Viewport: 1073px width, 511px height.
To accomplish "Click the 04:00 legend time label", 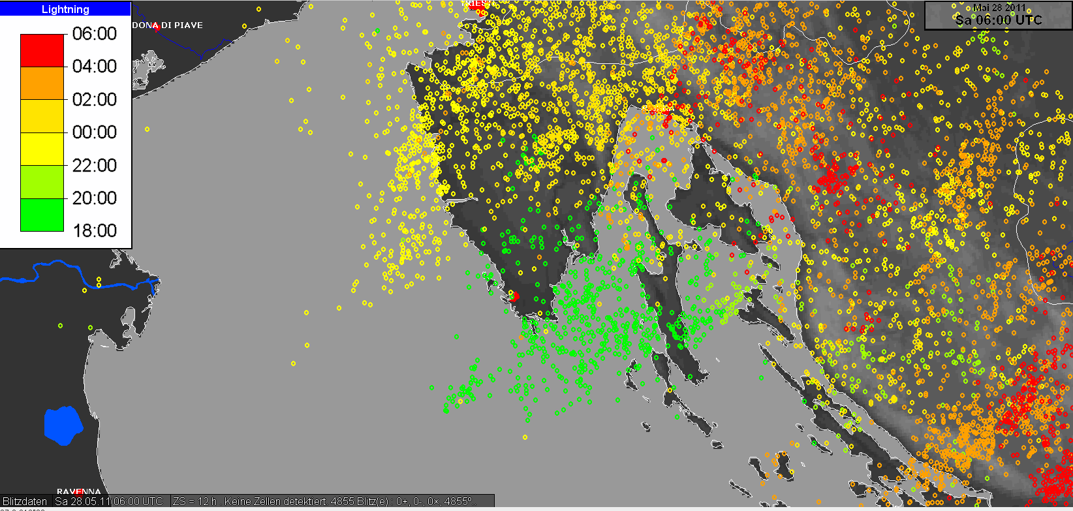I will (x=95, y=66).
